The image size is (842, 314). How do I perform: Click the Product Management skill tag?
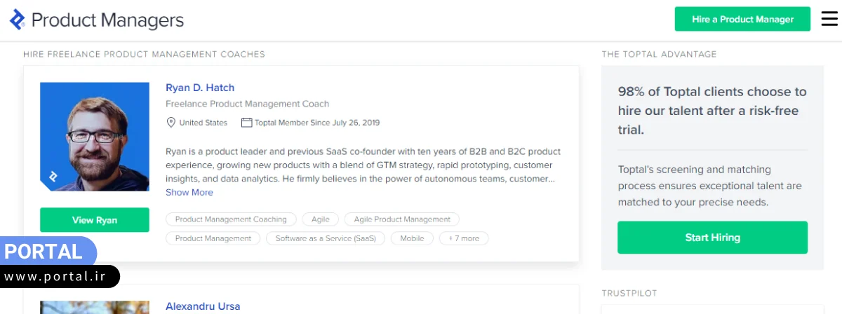[x=213, y=238]
